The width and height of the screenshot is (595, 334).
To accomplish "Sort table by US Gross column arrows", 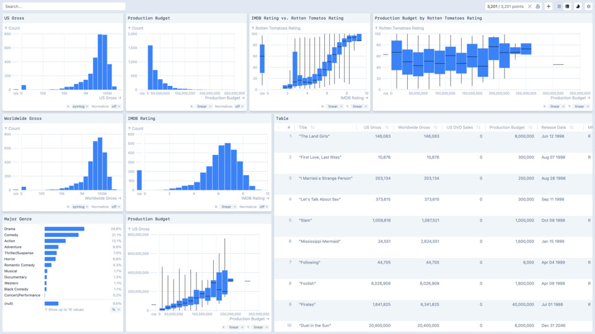I will [x=387, y=127].
